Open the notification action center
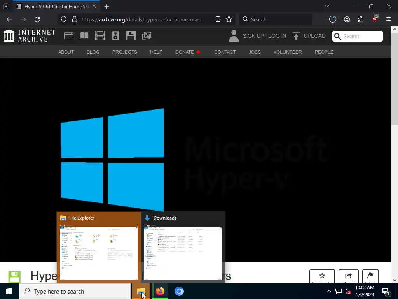The width and height of the screenshot is (398, 299). point(386,292)
